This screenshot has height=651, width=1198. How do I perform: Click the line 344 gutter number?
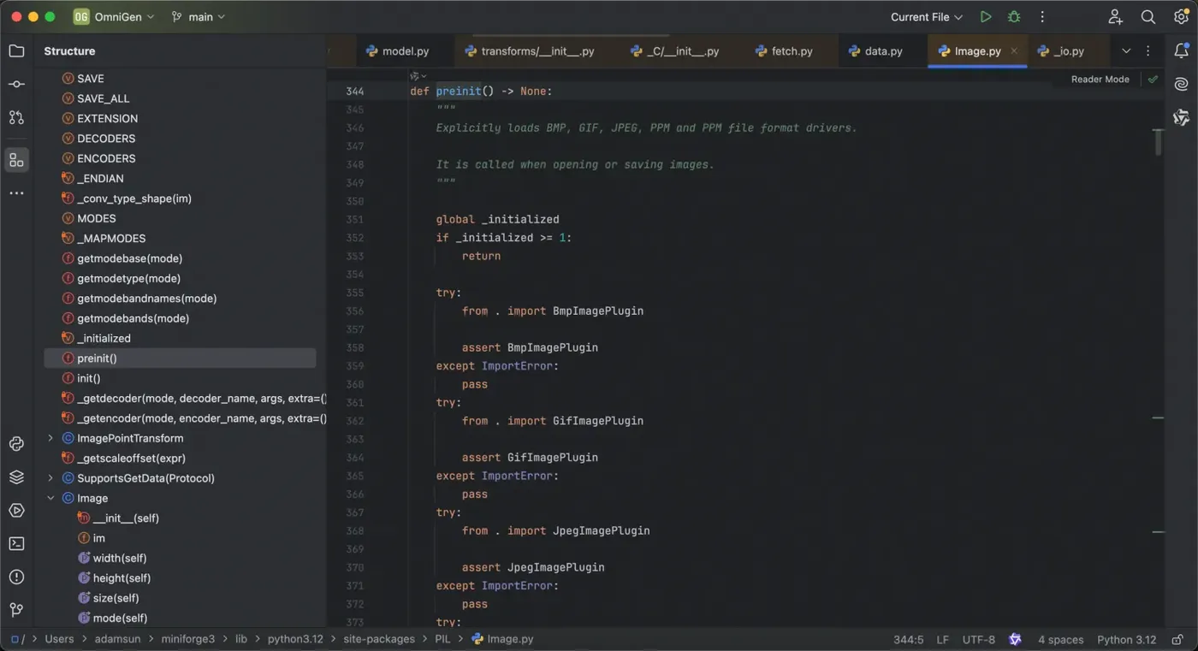pos(354,91)
